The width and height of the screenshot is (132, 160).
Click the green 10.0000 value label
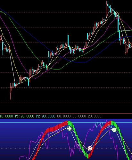click(x=6, y=116)
